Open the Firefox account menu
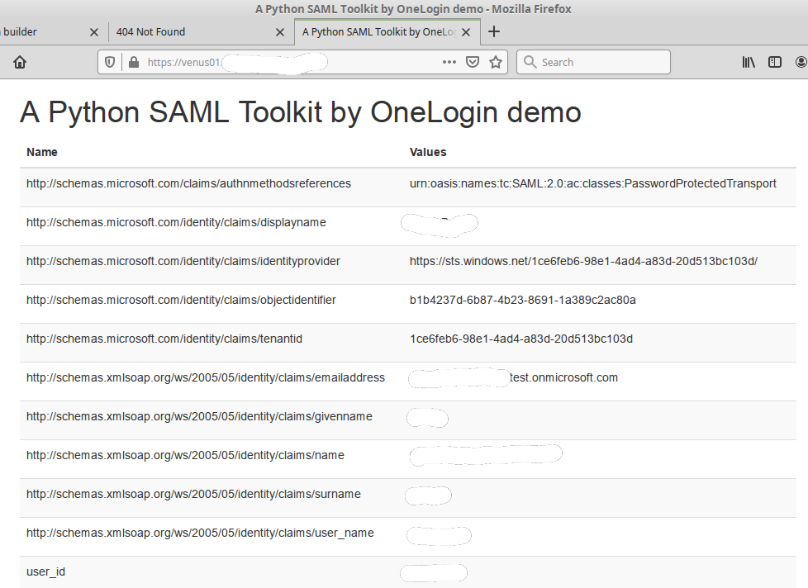The width and height of the screenshot is (808, 588). 799,61
